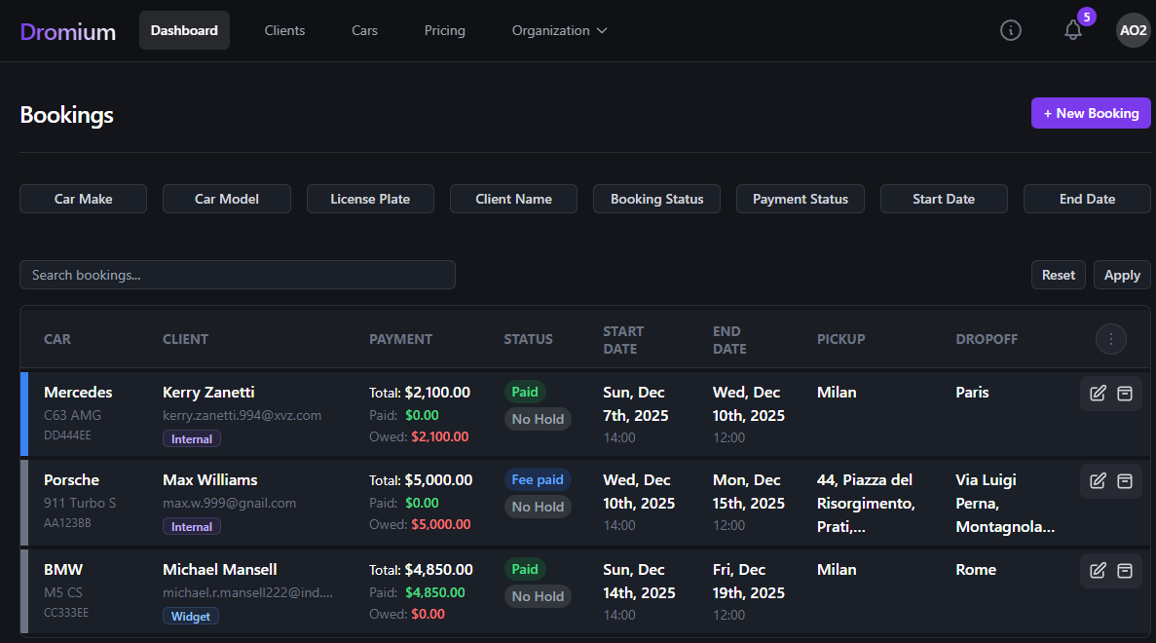Switch to the Clients section
1156x643 pixels.
click(x=284, y=30)
